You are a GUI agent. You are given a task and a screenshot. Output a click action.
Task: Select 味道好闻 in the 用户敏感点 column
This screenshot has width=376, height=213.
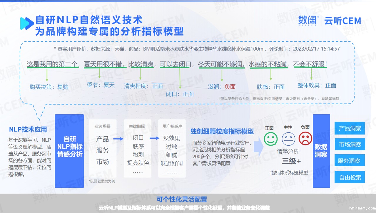pos(171,163)
